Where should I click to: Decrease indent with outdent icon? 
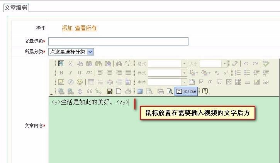pyautogui.click(x=256, y=73)
